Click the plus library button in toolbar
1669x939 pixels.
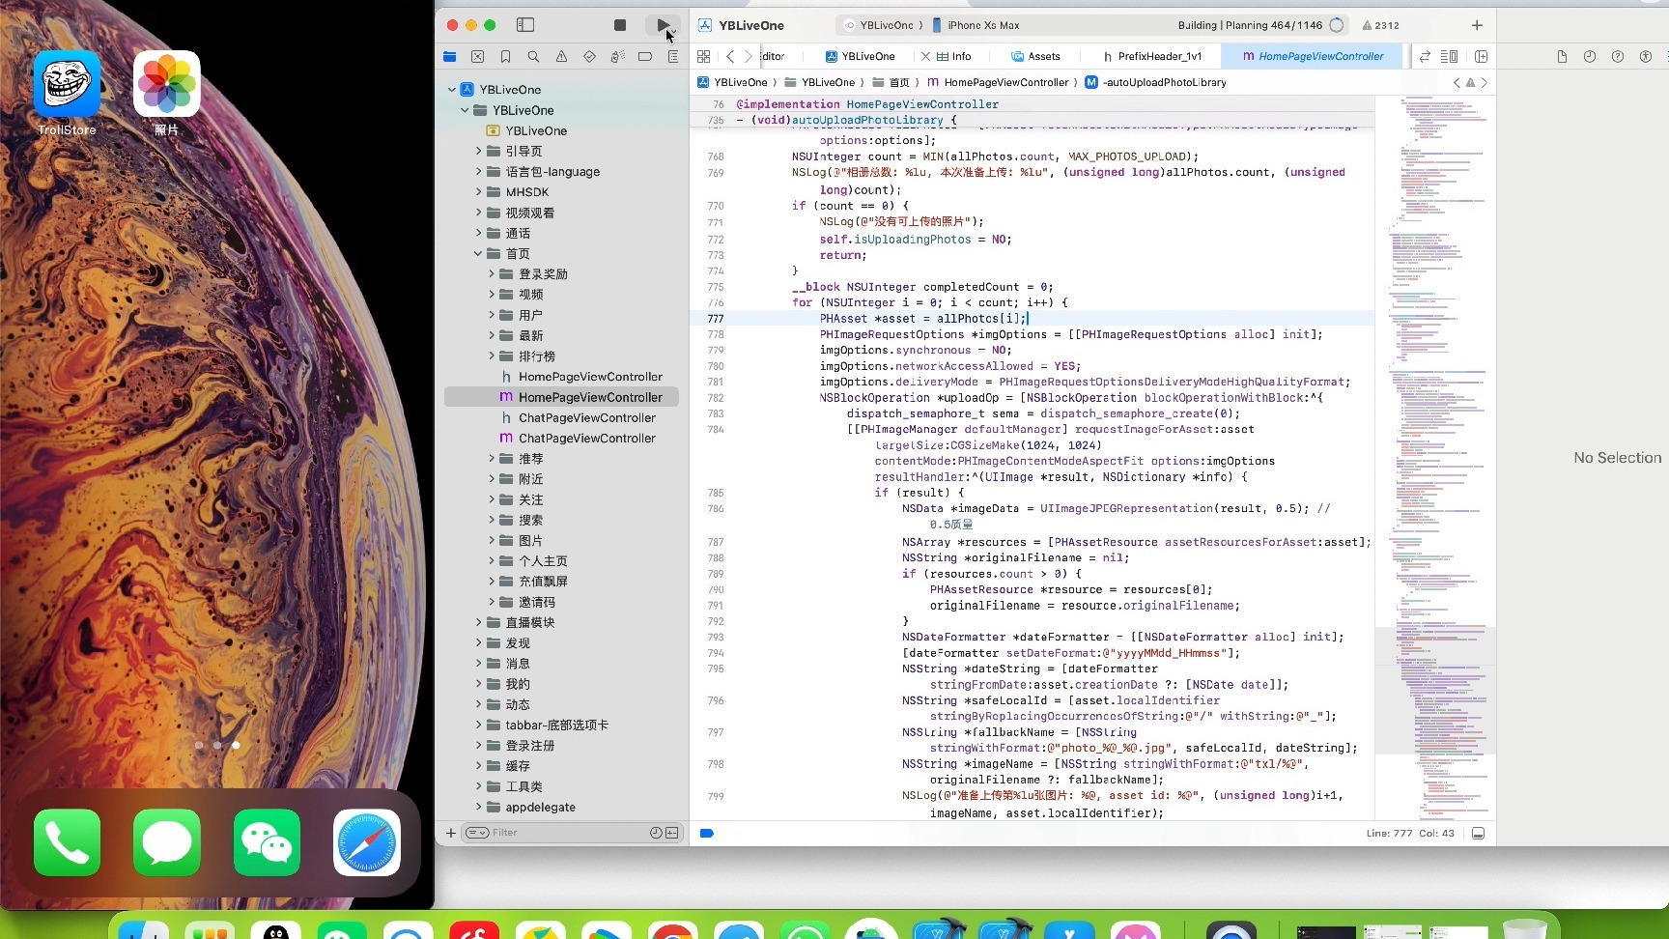point(1477,25)
